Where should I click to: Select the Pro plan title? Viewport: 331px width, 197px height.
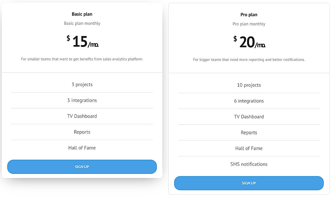(x=249, y=15)
